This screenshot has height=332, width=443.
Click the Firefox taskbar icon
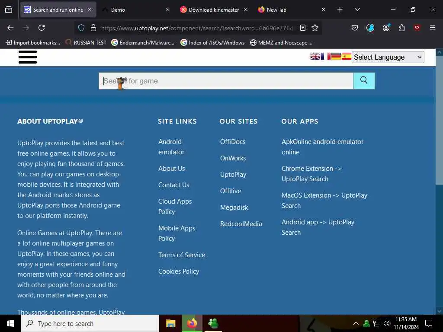192,323
